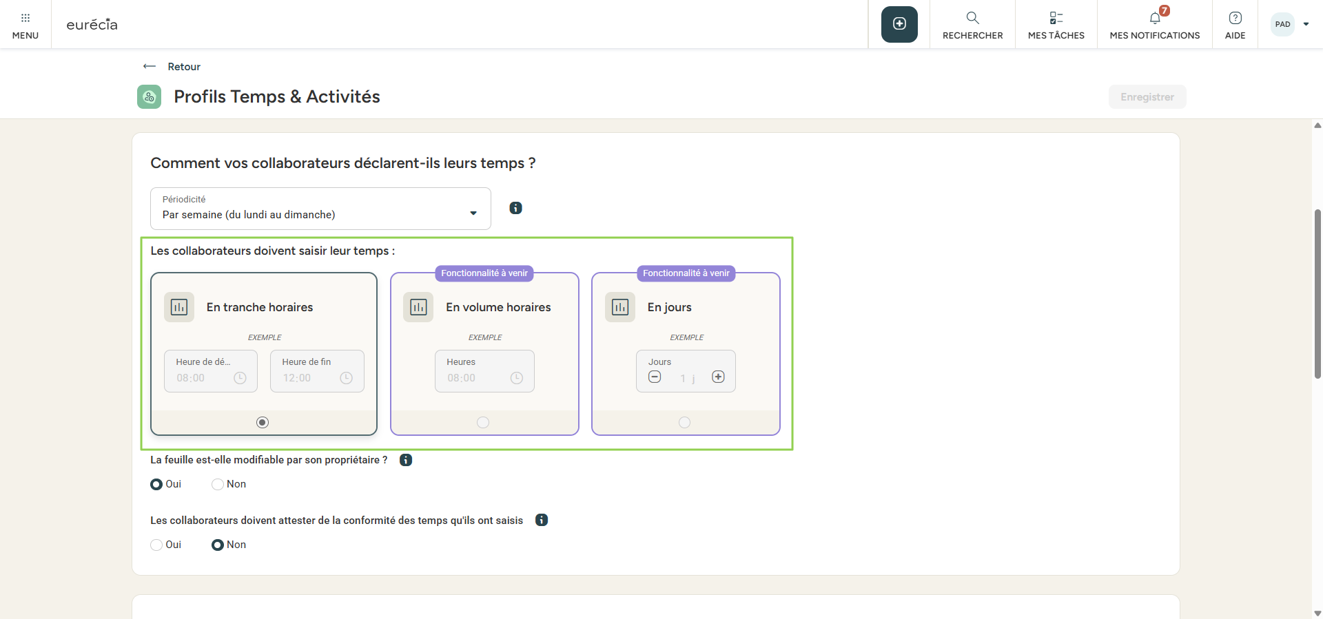1323x619 pixels.
Task: Click the Heure de fin time field
Action: pos(317,371)
